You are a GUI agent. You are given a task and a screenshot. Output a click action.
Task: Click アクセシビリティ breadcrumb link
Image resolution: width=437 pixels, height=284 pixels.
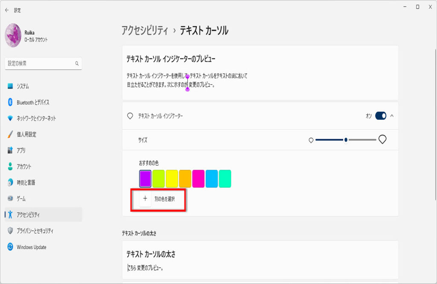tap(145, 31)
